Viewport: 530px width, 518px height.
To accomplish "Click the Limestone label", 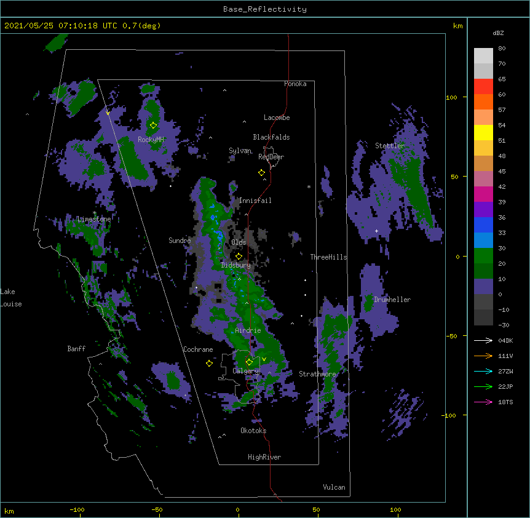I will (x=94, y=219).
